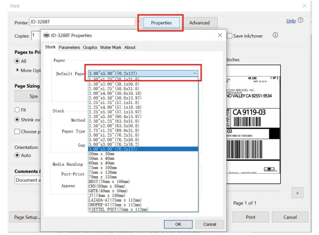Pick GHTK(49mm x 50mm) paper option
The width and height of the screenshot is (319, 235).
(x=143, y=191)
